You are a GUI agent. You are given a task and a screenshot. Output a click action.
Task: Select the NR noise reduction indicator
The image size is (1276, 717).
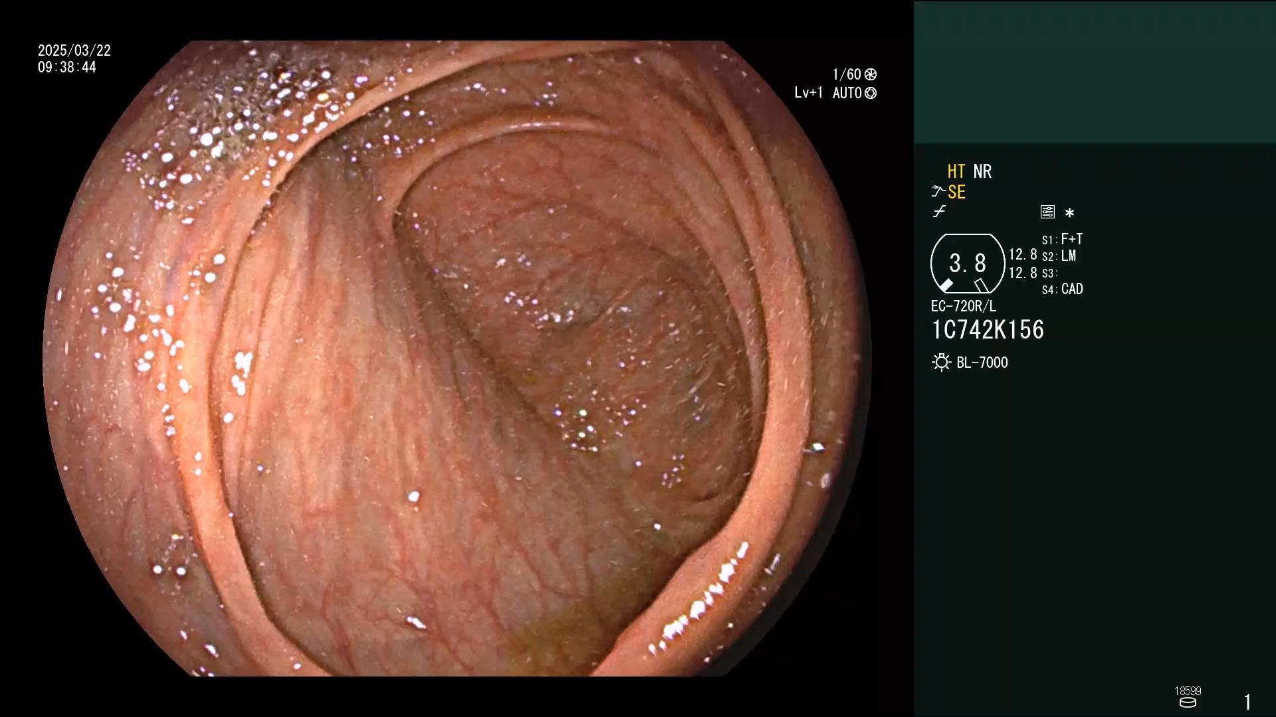(982, 171)
